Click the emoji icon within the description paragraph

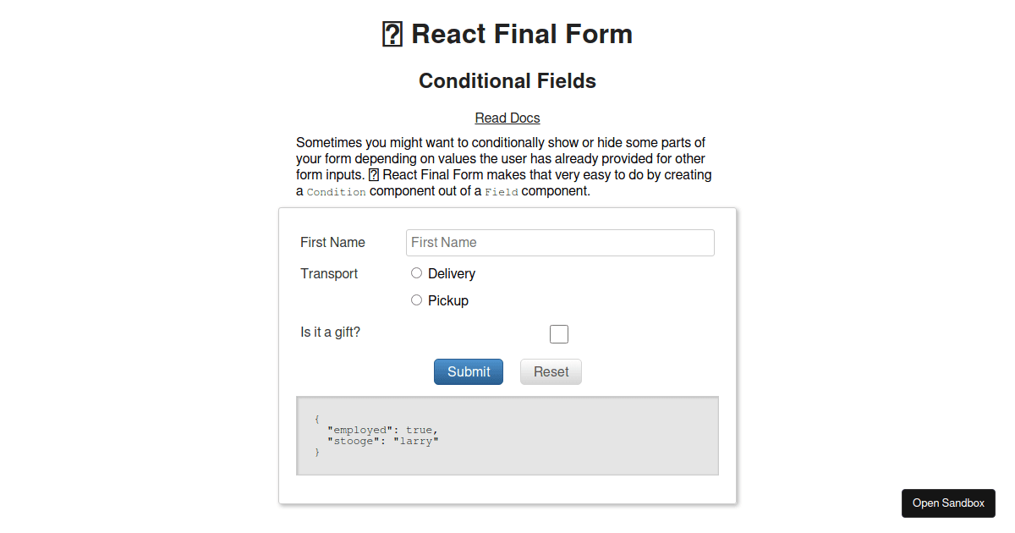click(373, 174)
